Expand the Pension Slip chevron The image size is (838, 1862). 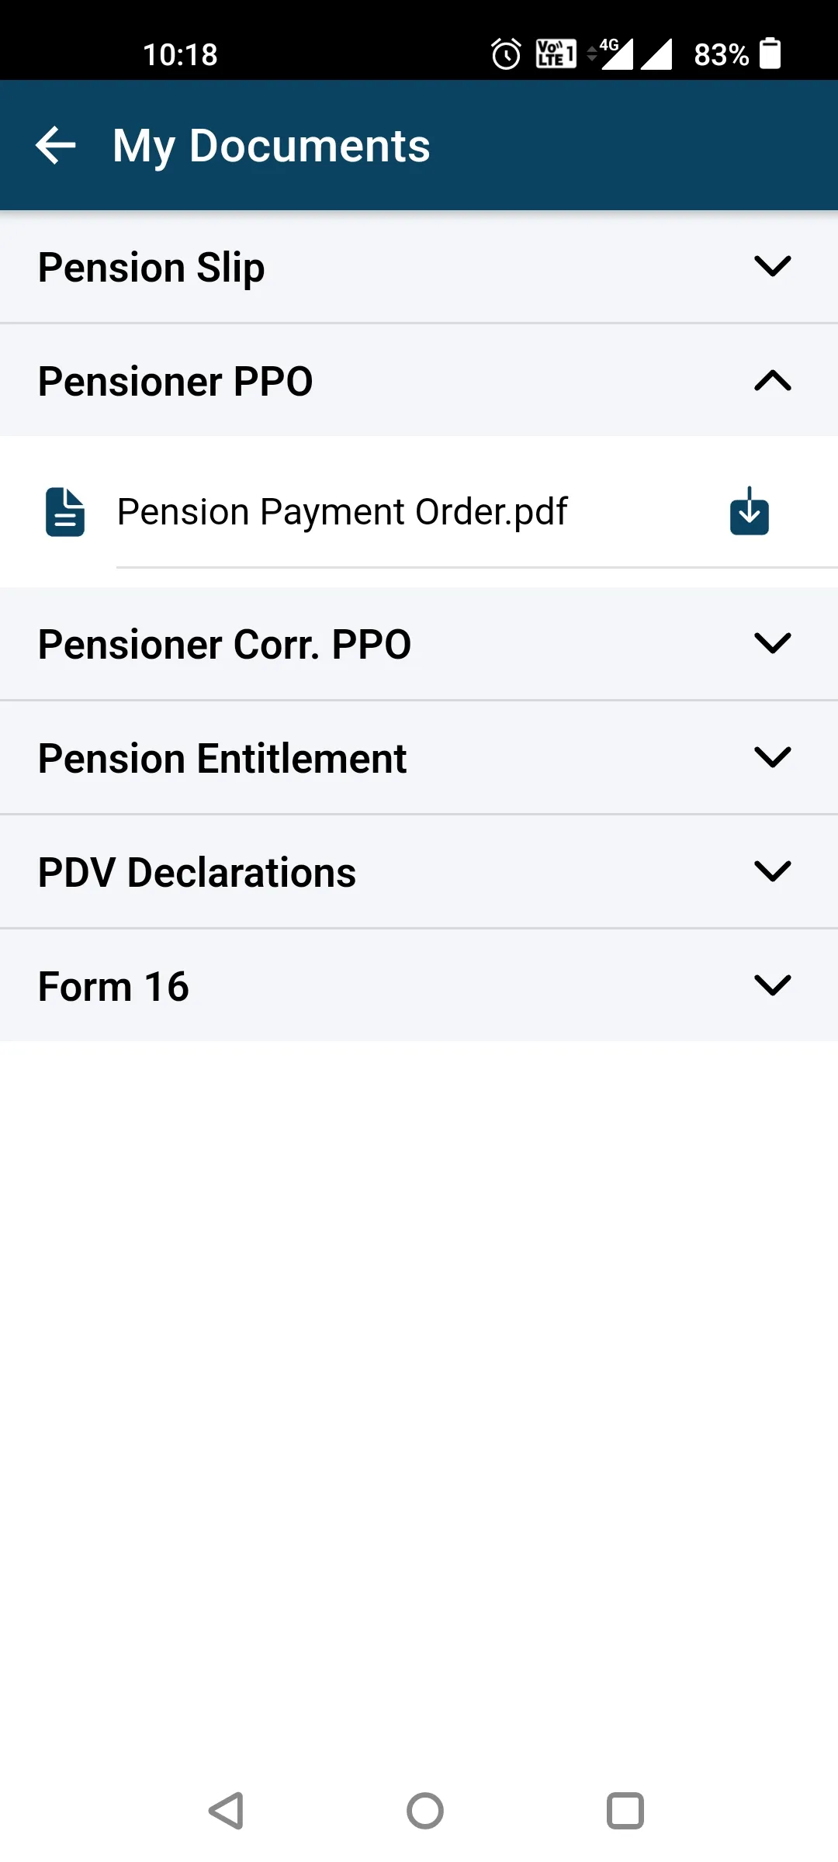[772, 266]
